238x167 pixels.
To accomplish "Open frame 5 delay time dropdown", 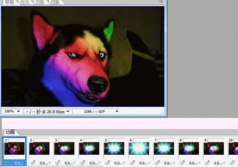I will tap(120, 163).
